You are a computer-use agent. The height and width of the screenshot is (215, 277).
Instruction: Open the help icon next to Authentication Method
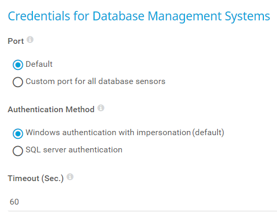point(101,108)
